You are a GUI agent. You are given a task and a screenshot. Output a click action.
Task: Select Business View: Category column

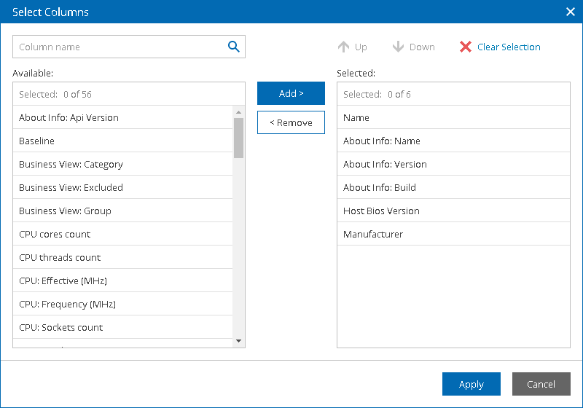71,164
